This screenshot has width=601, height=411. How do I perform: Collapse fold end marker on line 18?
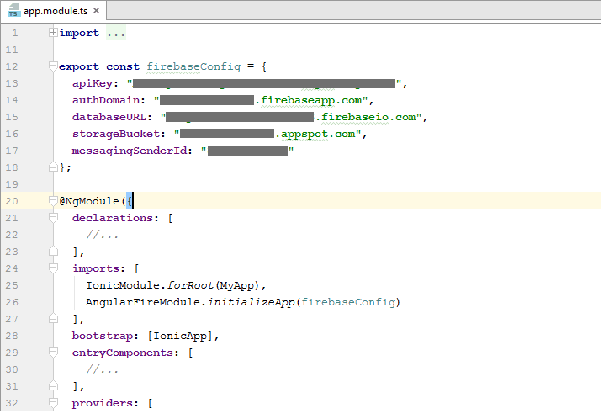pyautogui.click(x=53, y=167)
